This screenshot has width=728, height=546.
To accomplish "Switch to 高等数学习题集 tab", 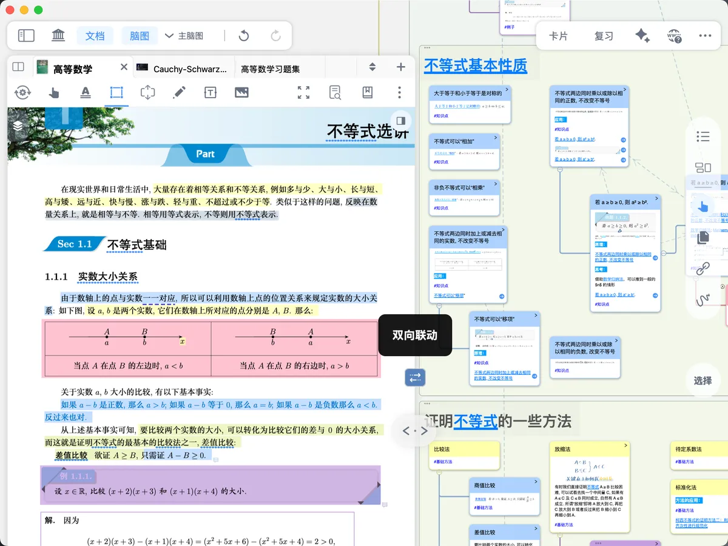I will click(271, 69).
